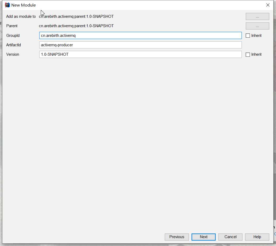Click the ArtifactId label
The image size is (276, 246).
(x=14, y=45)
